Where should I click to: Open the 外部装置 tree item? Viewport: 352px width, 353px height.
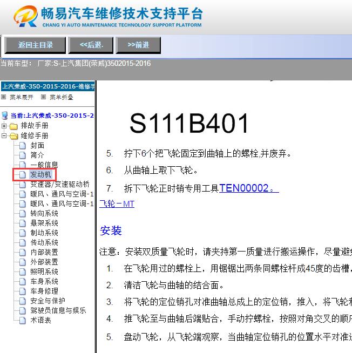(x=44, y=262)
